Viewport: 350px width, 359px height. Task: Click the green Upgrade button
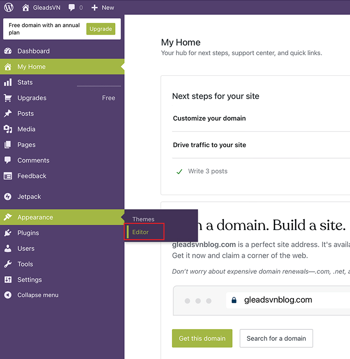101,29
